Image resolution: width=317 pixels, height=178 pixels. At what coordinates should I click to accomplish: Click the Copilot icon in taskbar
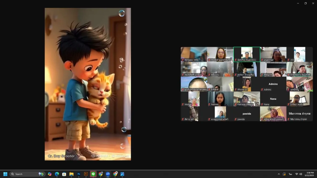pos(50,174)
